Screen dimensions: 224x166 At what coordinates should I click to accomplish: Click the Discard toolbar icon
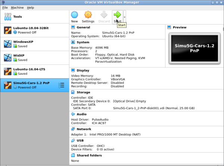tap(104, 15)
